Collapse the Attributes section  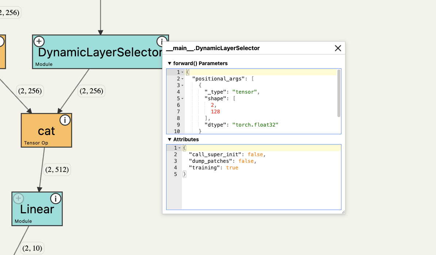pos(169,139)
